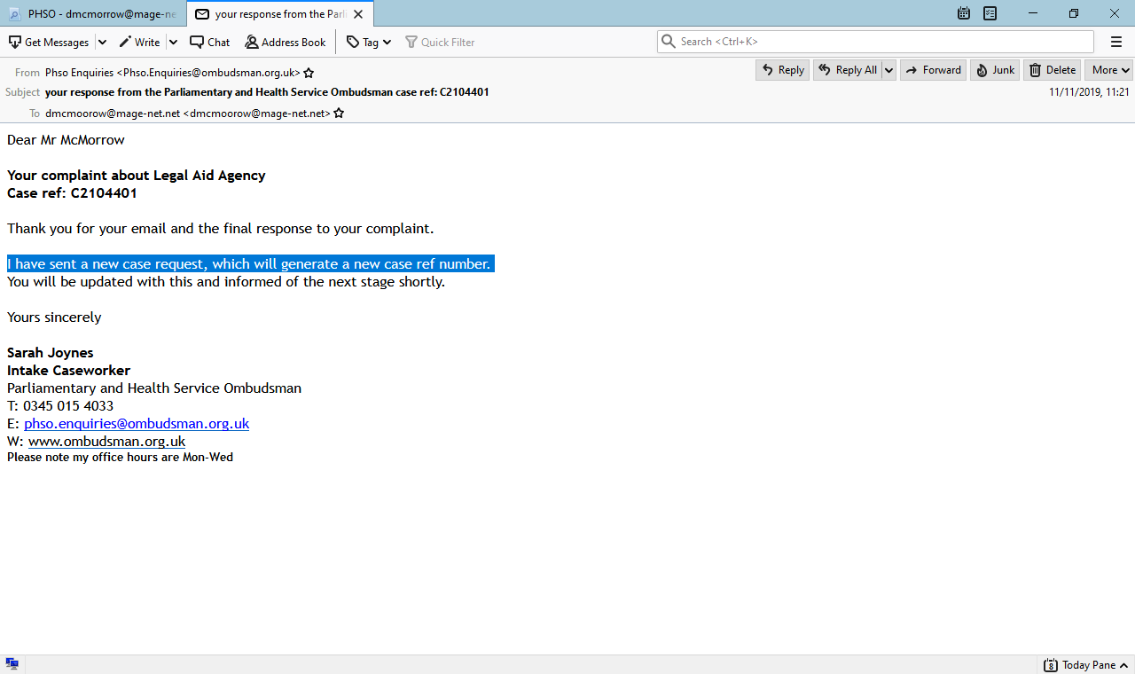Click the 'Dear Mr McMorrow' greeting

66,140
